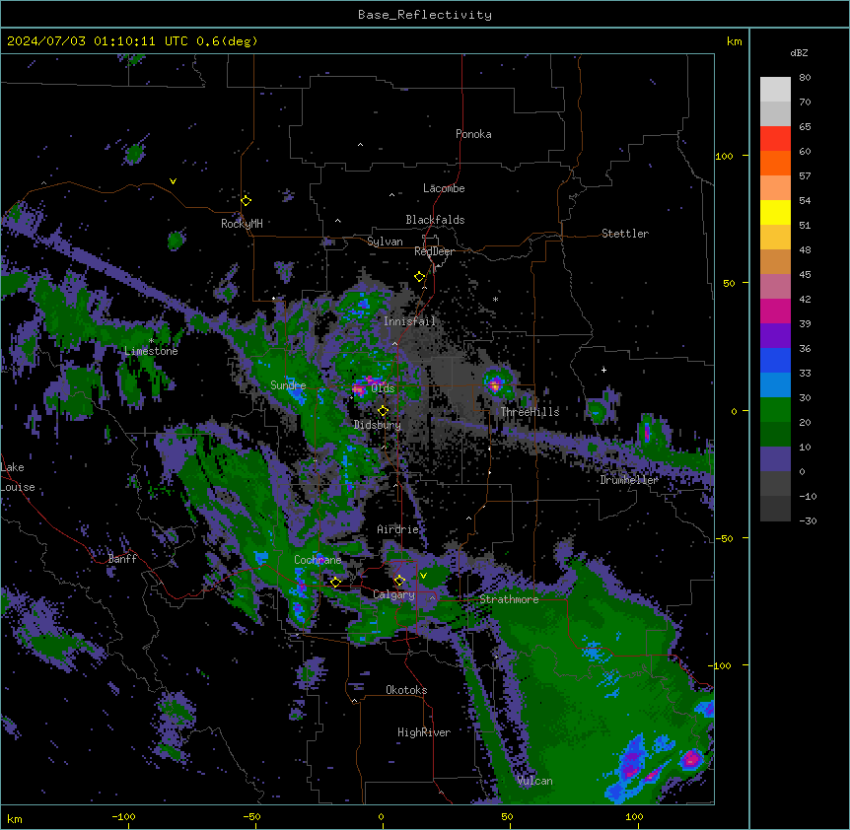Click yellow diamond marker above Calgary
This screenshot has width=850, height=830.
click(399, 581)
